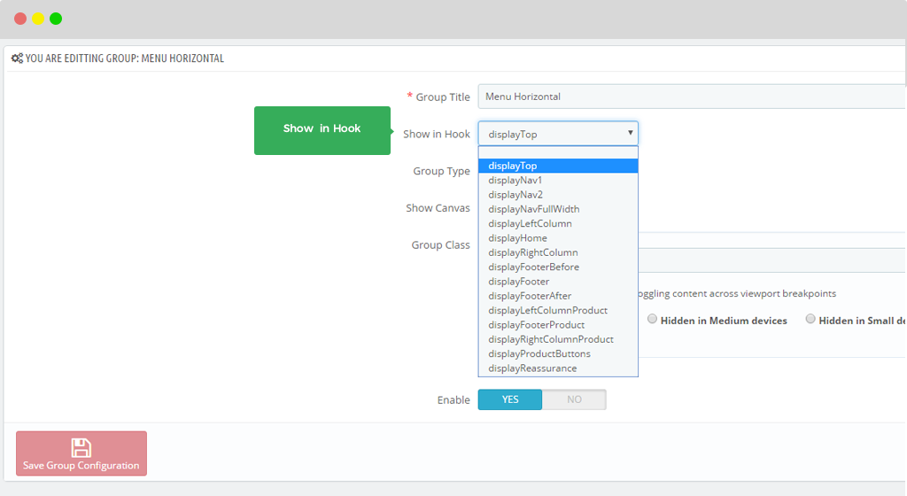907x496 pixels.
Task: Focus the Group Title input field
Action: tap(692, 97)
